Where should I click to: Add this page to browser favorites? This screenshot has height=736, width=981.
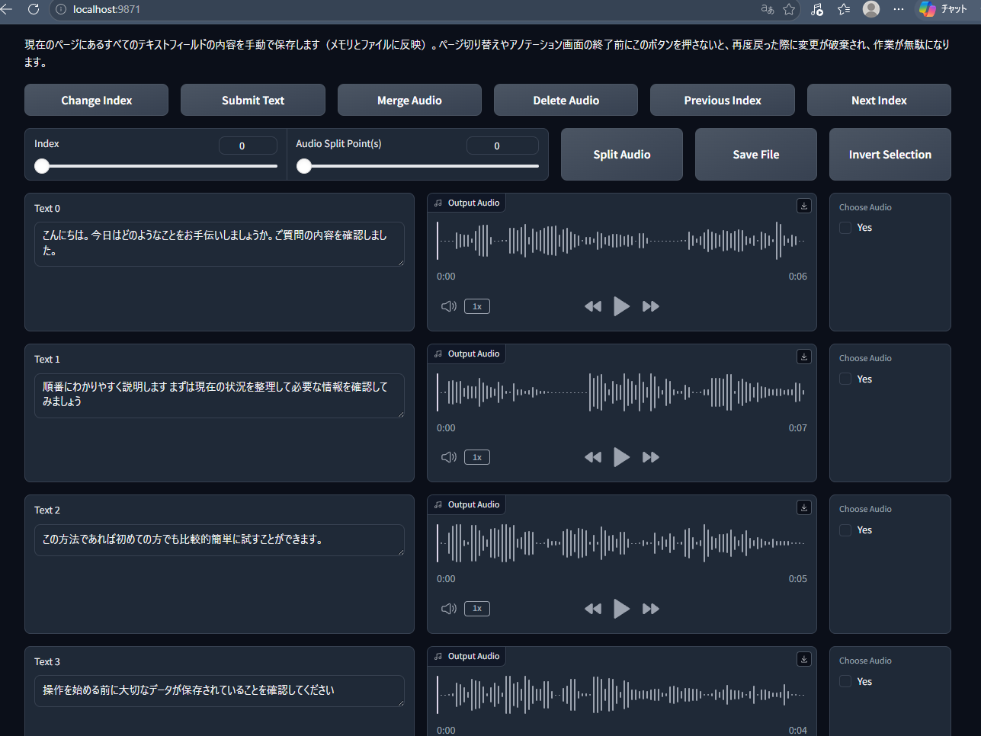click(x=789, y=9)
